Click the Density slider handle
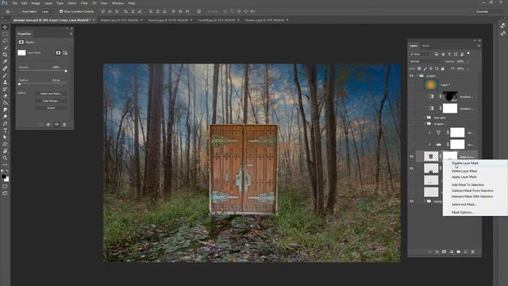This screenshot has width=508, height=286. point(66,71)
